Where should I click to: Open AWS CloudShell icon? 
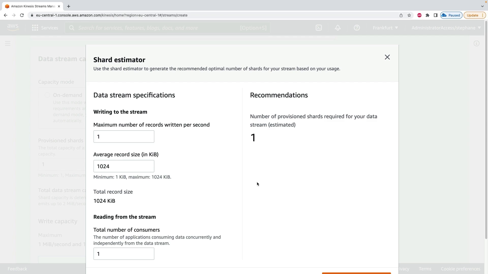[x=319, y=28]
